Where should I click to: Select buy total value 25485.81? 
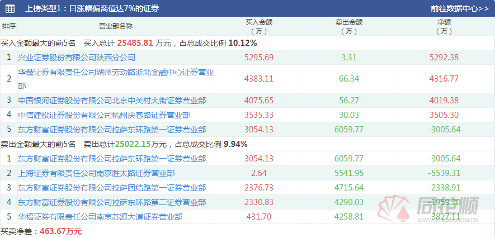point(135,42)
